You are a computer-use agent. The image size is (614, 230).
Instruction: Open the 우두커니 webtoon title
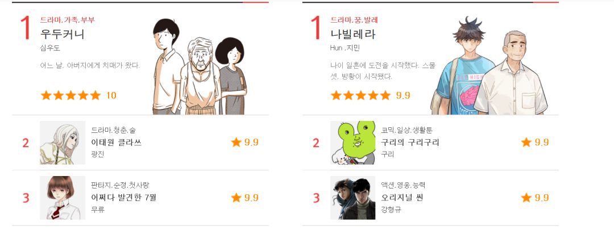tap(63, 34)
